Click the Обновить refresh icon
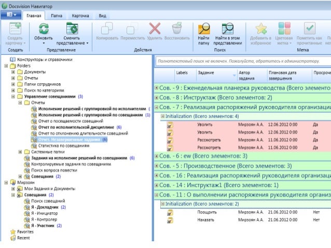Image resolution: width=331 pixels, height=248 pixels. point(44,28)
